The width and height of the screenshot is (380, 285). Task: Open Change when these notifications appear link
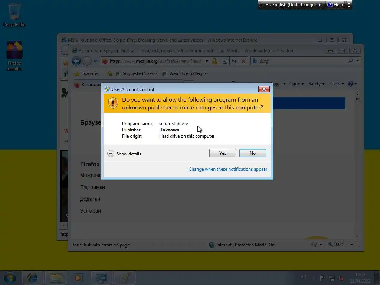(x=228, y=169)
